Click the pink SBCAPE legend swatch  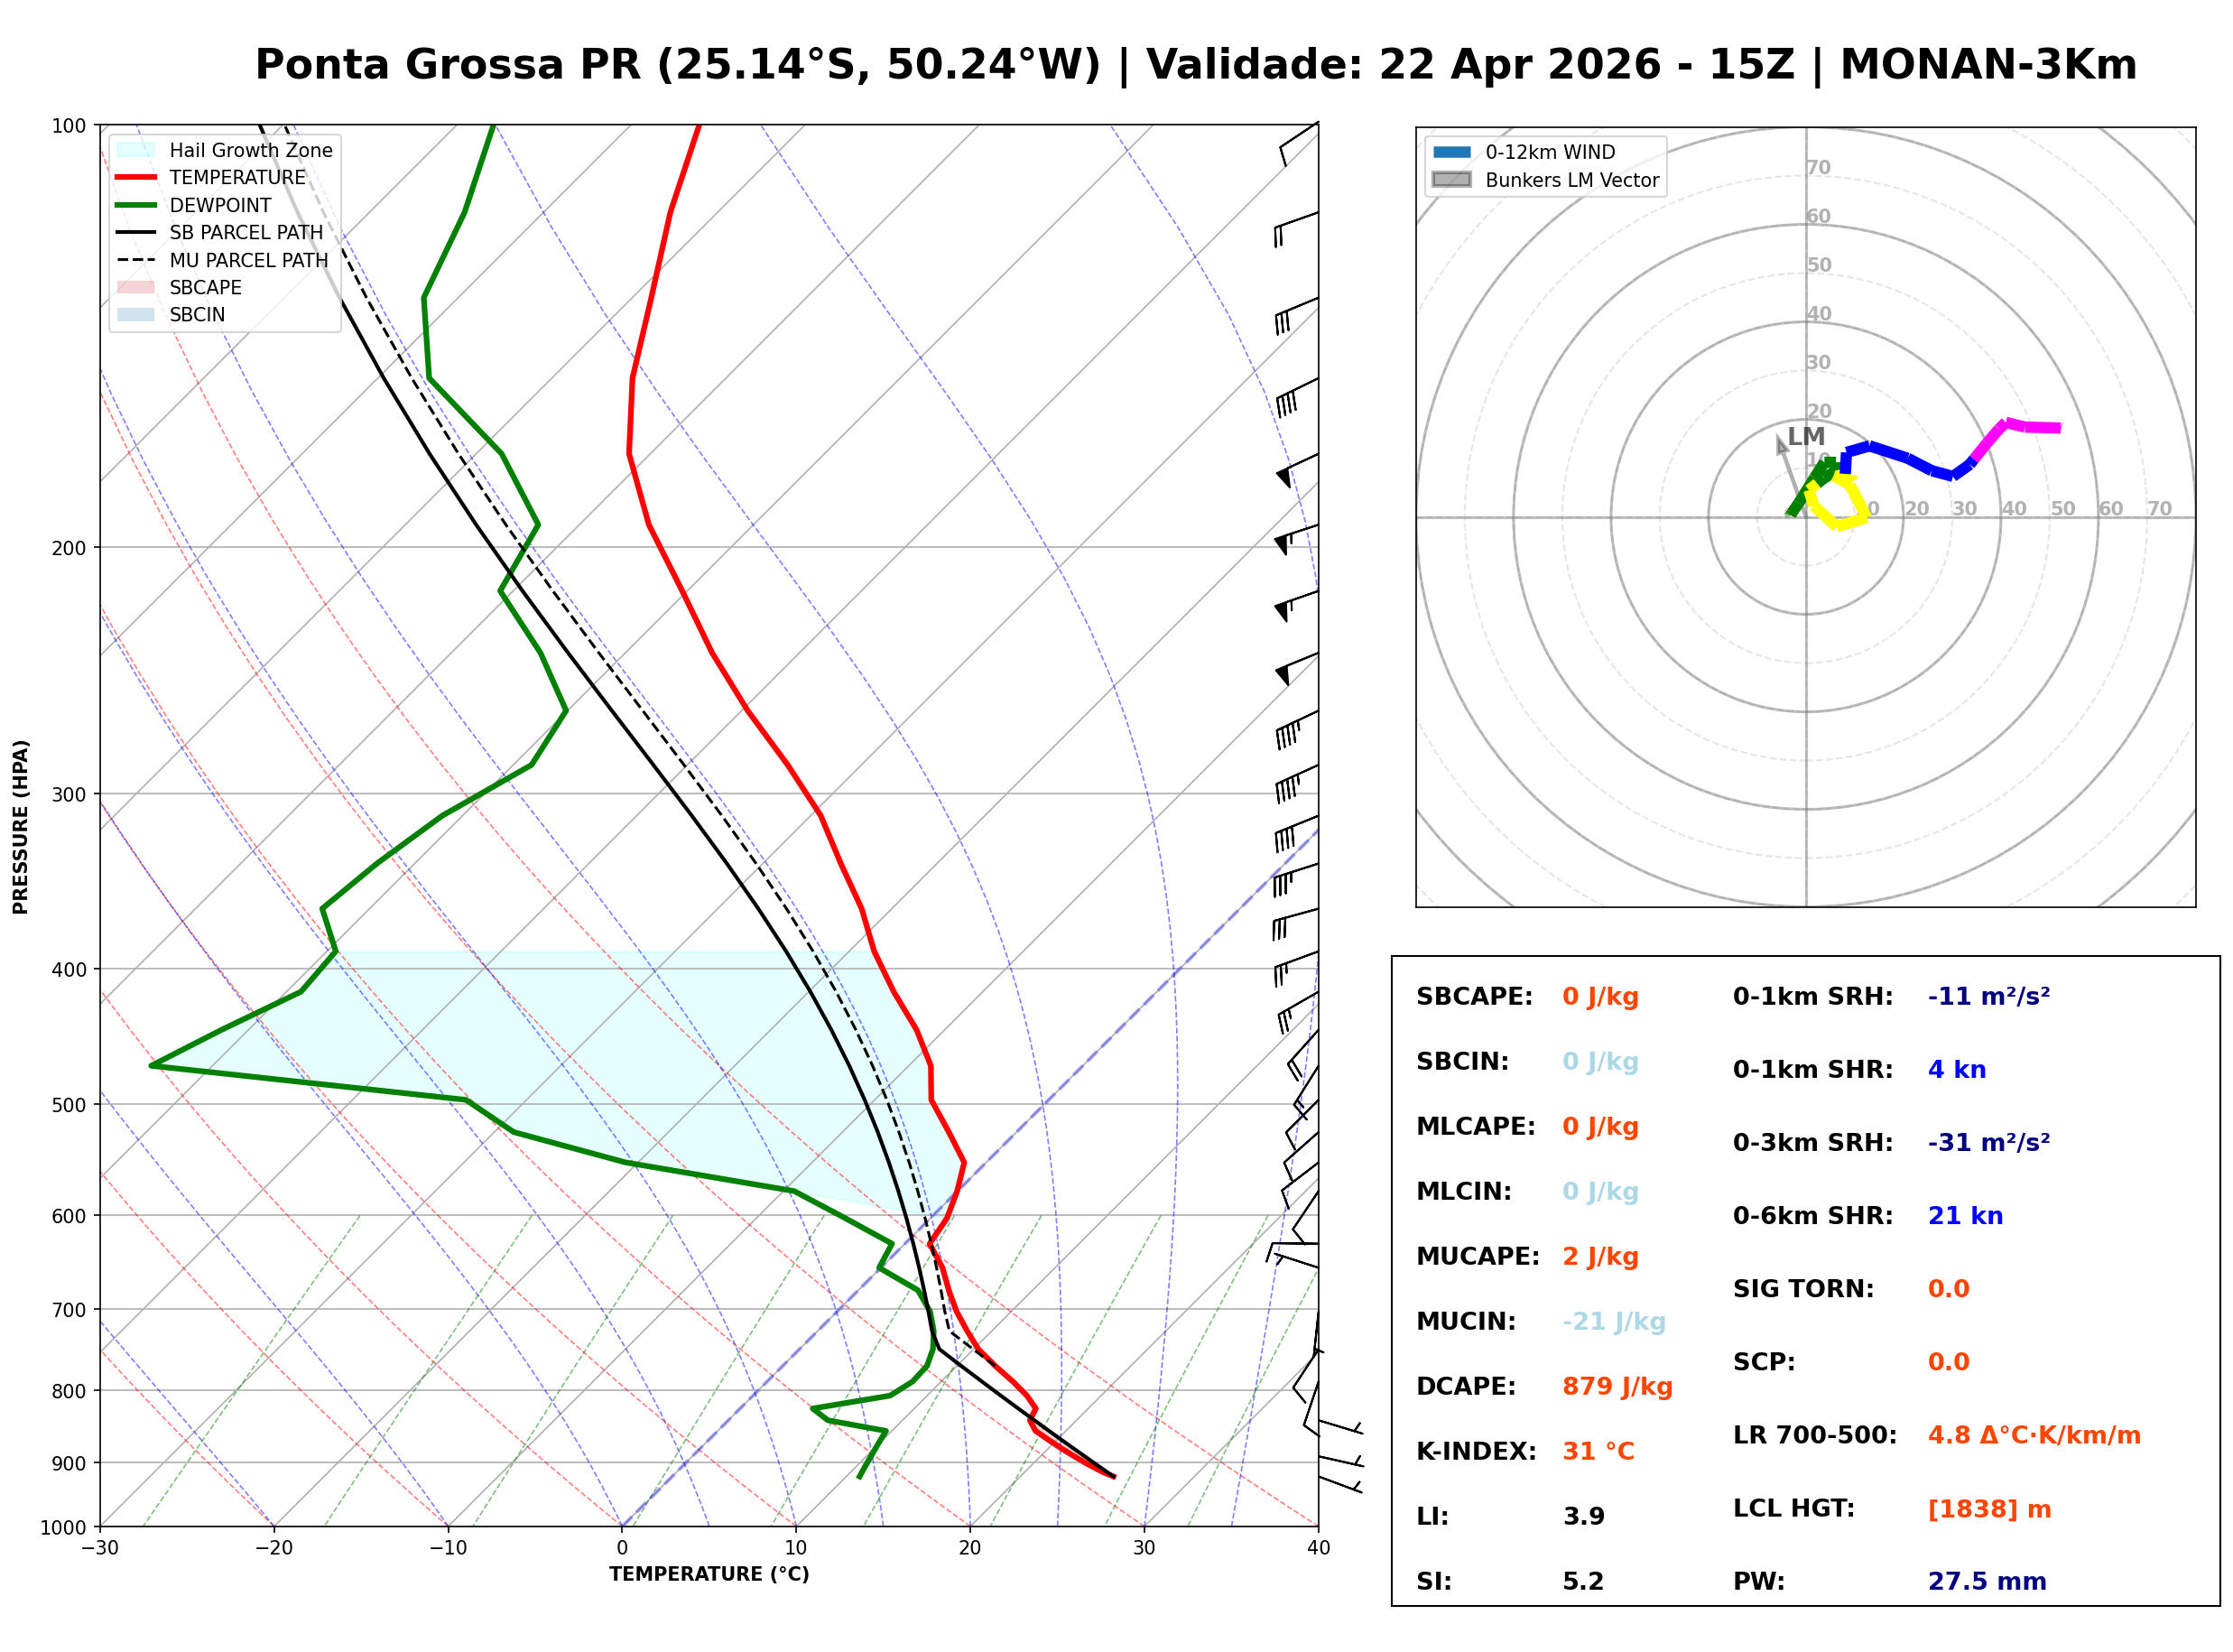(136, 287)
